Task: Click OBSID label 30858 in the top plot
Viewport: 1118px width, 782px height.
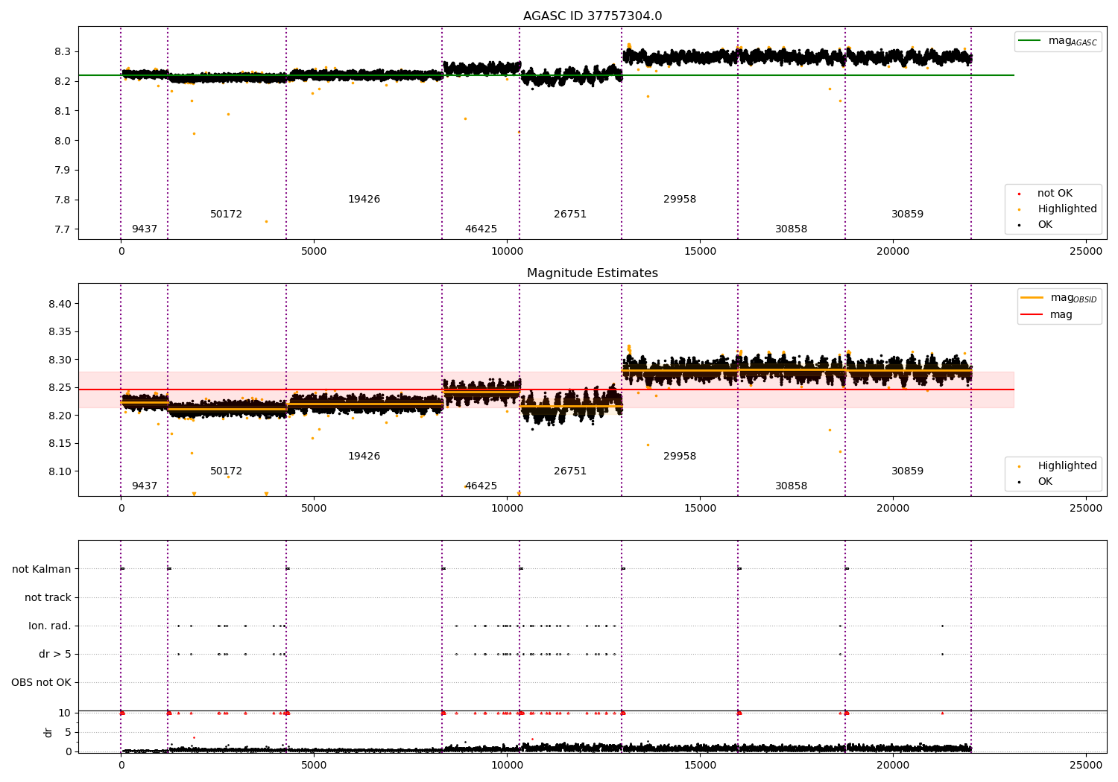Action: (791, 229)
